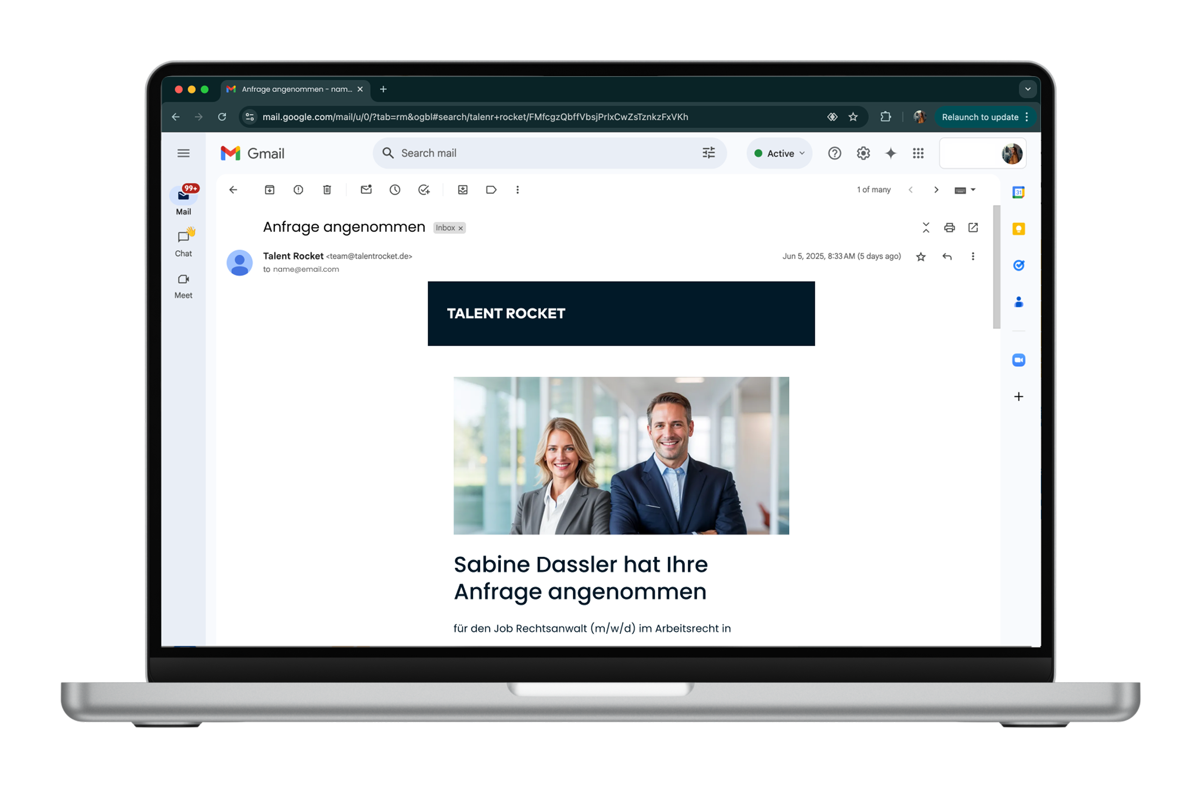Open more actions in email toolbar
The height and width of the screenshot is (788, 1201).
point(517,190)
